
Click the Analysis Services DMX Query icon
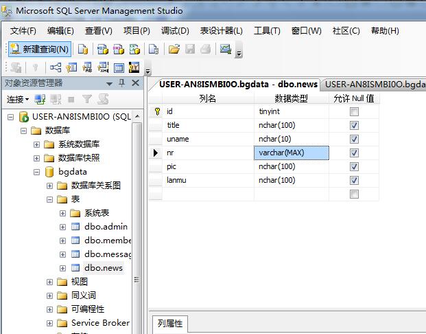tap(119, 49)
